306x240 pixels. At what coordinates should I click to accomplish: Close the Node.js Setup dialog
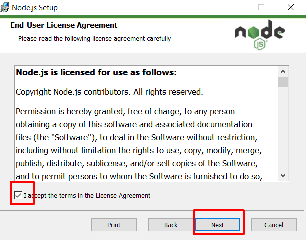[x=291, y=8]
